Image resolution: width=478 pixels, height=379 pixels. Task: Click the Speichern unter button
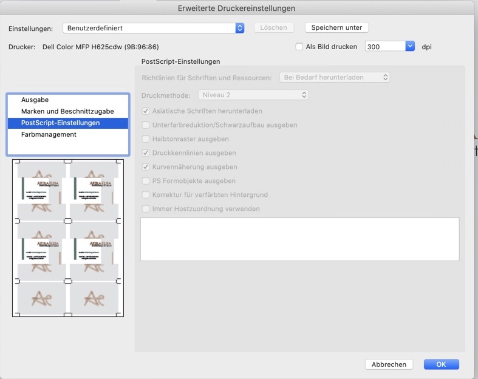point(336,27)
